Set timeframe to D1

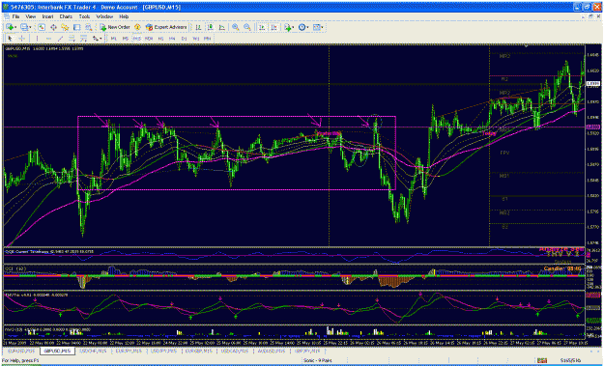(x=184, y=39)
